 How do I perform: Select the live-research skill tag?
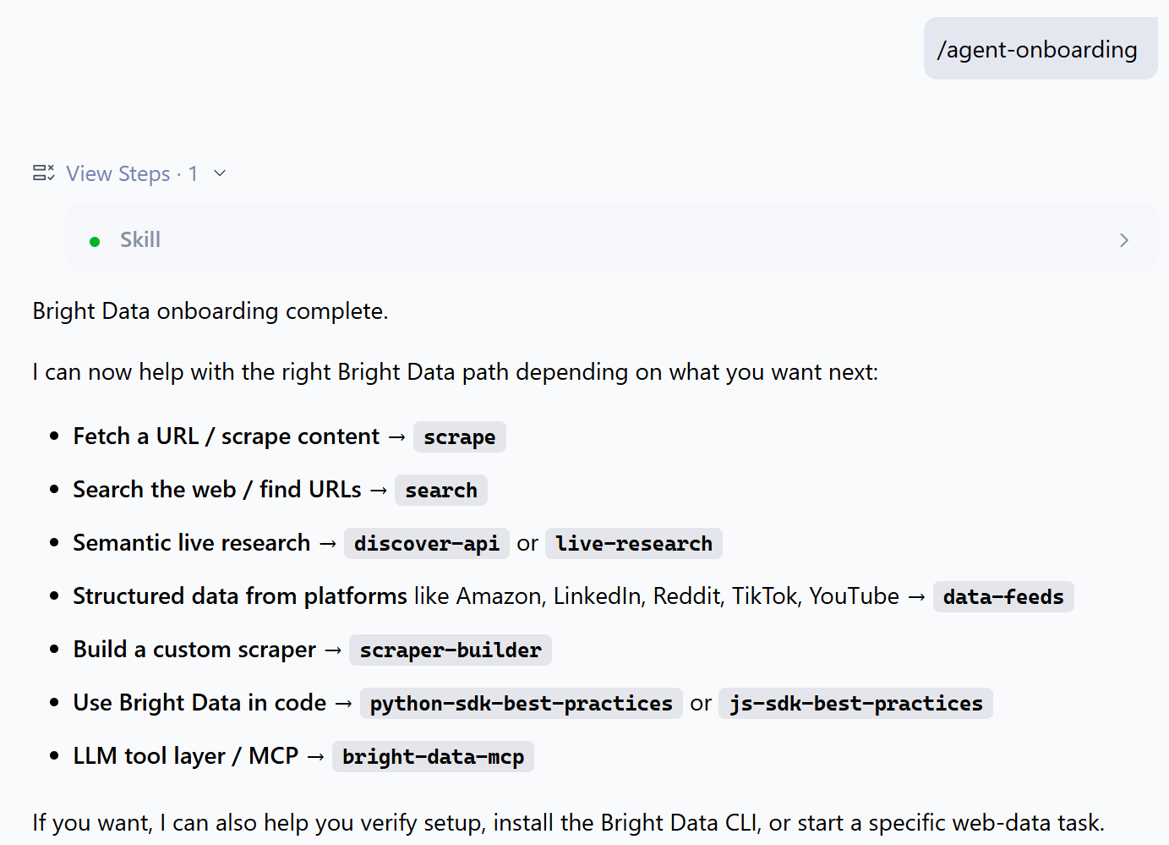tap(634, 544)
